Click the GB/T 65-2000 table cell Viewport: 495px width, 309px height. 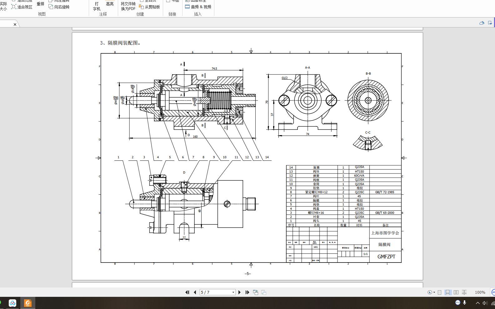(x=385, y=213)
